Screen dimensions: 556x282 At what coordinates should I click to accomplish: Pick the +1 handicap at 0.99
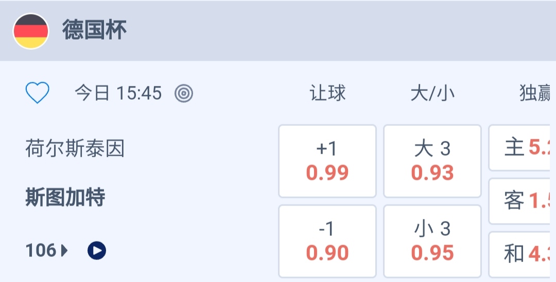[x=327, y=161]
